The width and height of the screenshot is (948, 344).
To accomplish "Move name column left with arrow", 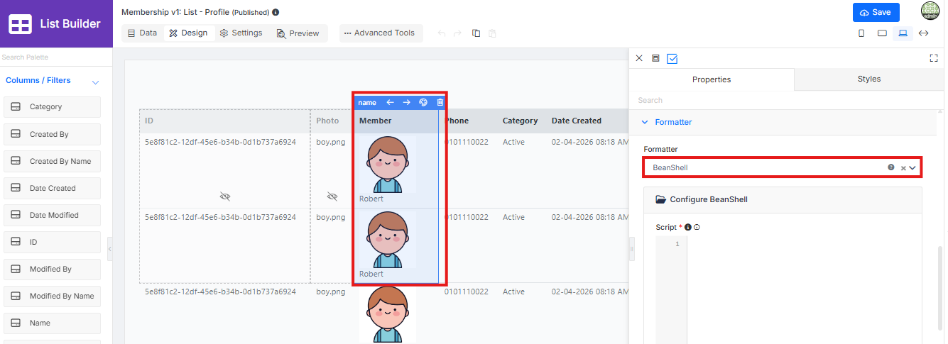I will point(390,103).
